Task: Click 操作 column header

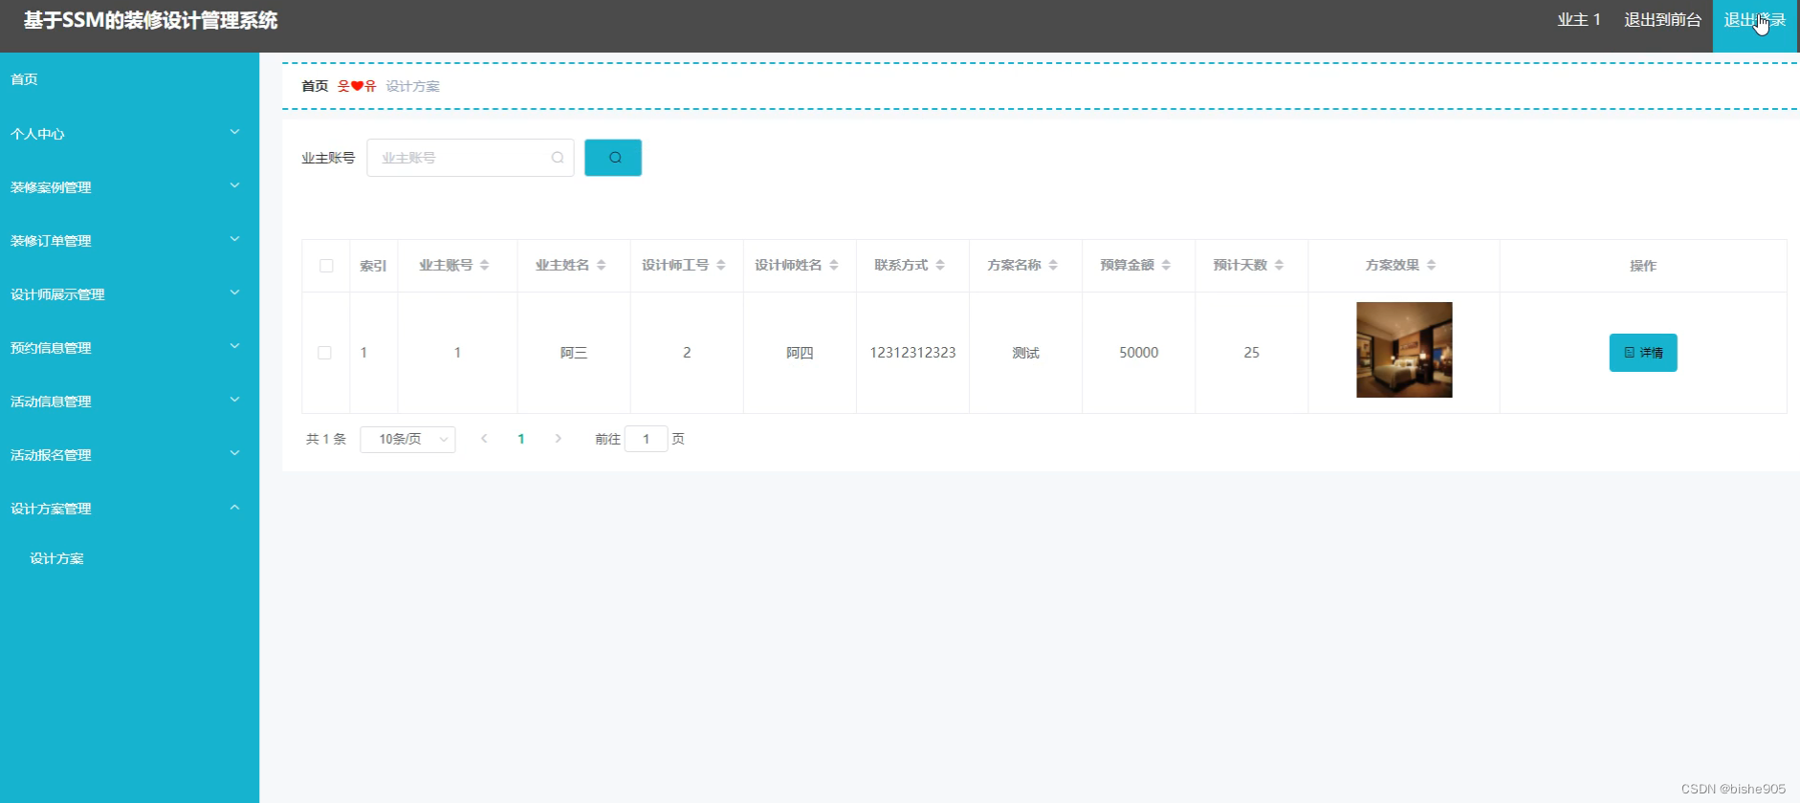Action: tap(1643, 266)
